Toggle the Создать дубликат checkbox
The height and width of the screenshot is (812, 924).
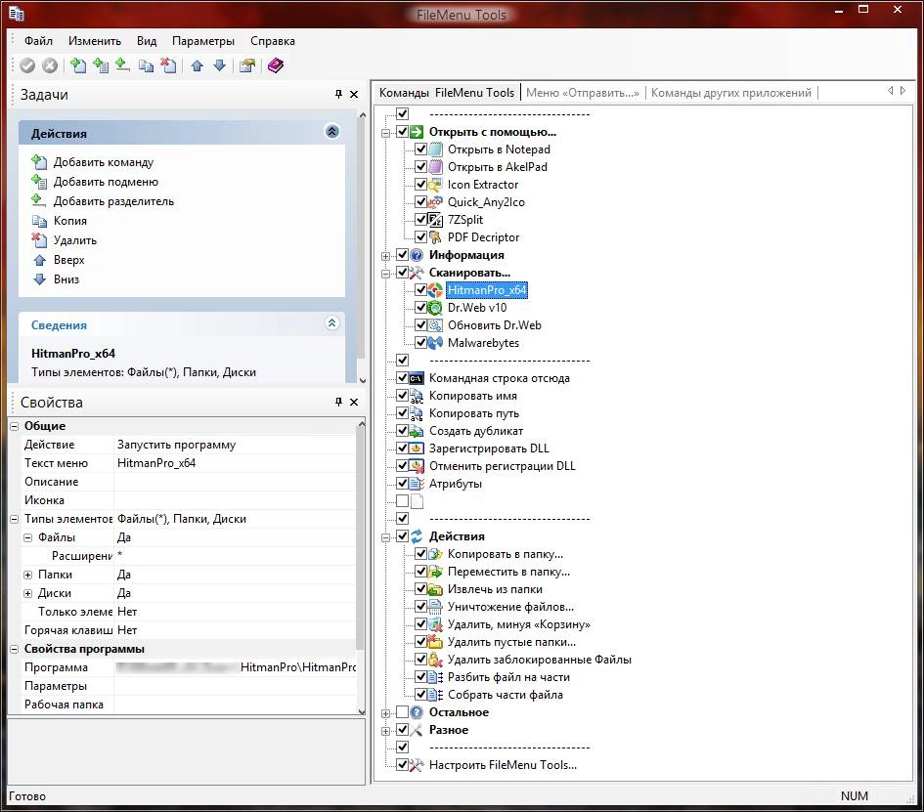point(402,431)
